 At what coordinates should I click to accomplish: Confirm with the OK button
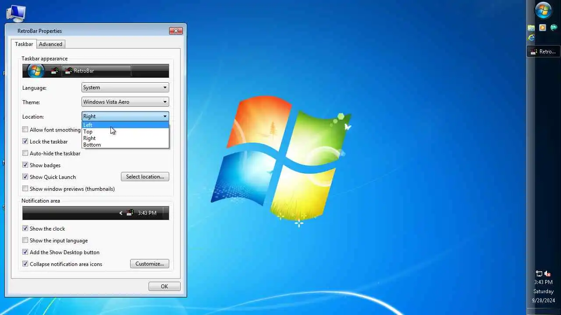click(x=164, y=287)
